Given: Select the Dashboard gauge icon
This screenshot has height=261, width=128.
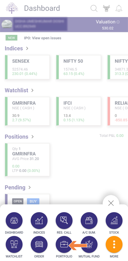Looking at the screenshot, I should click(x=14, y=221).
